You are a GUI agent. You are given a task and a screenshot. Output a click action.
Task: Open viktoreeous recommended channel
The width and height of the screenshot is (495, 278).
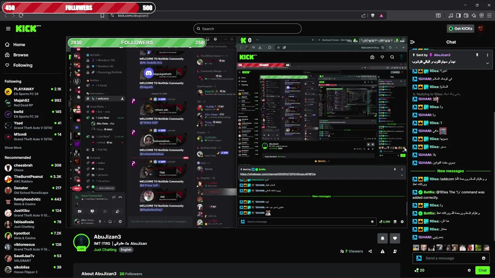33,247
